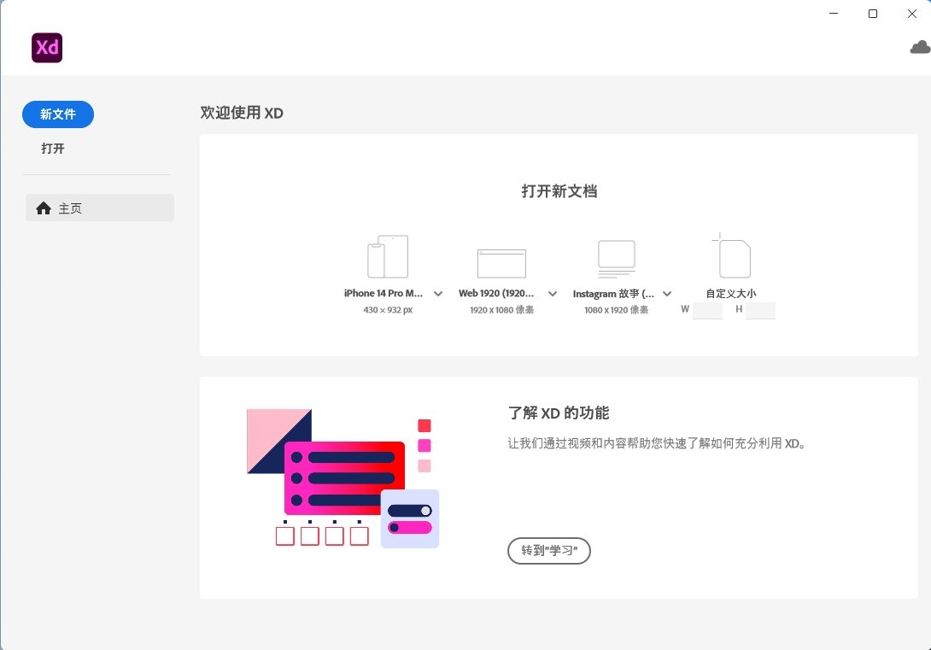931x650 pixels.
Task: Click the 新文件 button
Action: pos(57,114)
